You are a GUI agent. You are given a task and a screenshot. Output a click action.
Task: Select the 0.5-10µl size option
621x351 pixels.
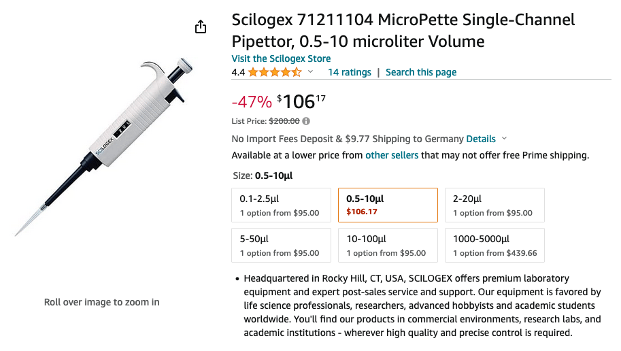pos(388,205)
